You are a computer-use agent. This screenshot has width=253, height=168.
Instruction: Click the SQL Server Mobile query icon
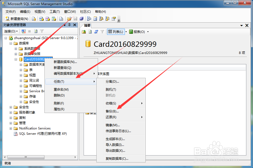tap(61, 19)
